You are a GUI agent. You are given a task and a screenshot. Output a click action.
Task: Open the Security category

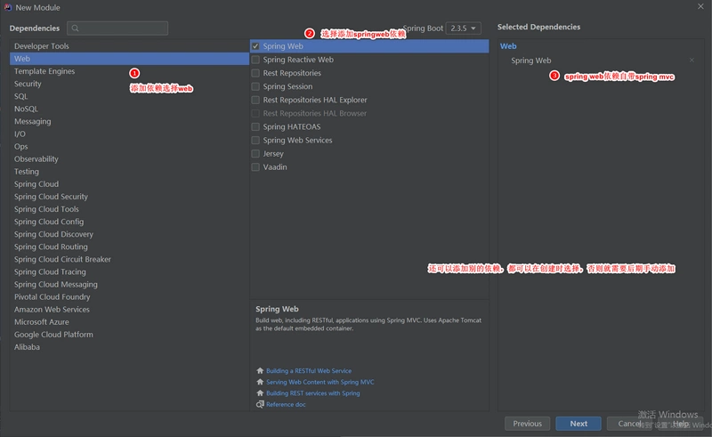(129, 84)
